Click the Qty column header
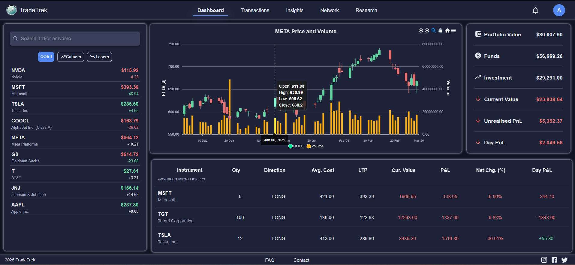Screen dimensions: 575x265 tap(236, 170)
